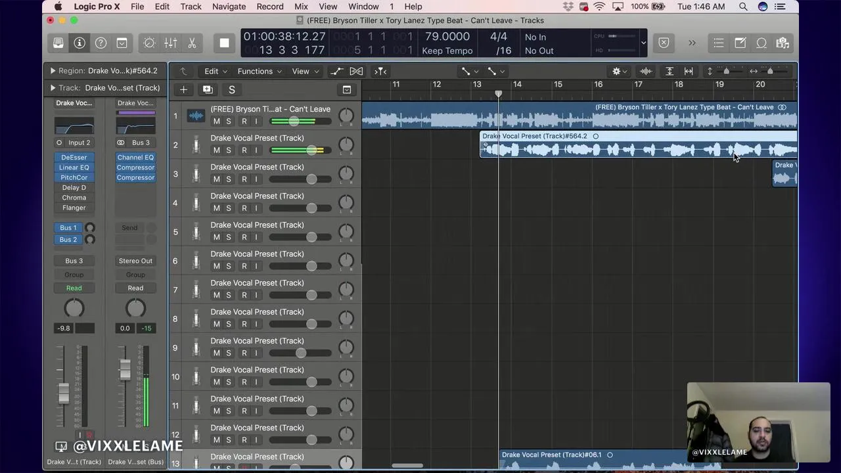The height and width of the screenshot is (473, 841).
Task: Open the Mix menu
Action: click(301, 7)
